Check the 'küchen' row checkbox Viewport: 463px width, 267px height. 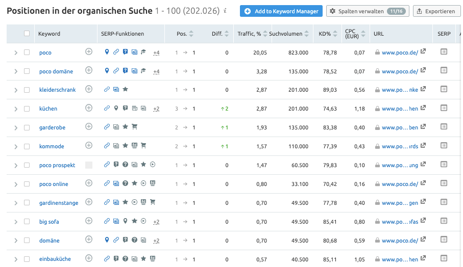tap(27, 109)
